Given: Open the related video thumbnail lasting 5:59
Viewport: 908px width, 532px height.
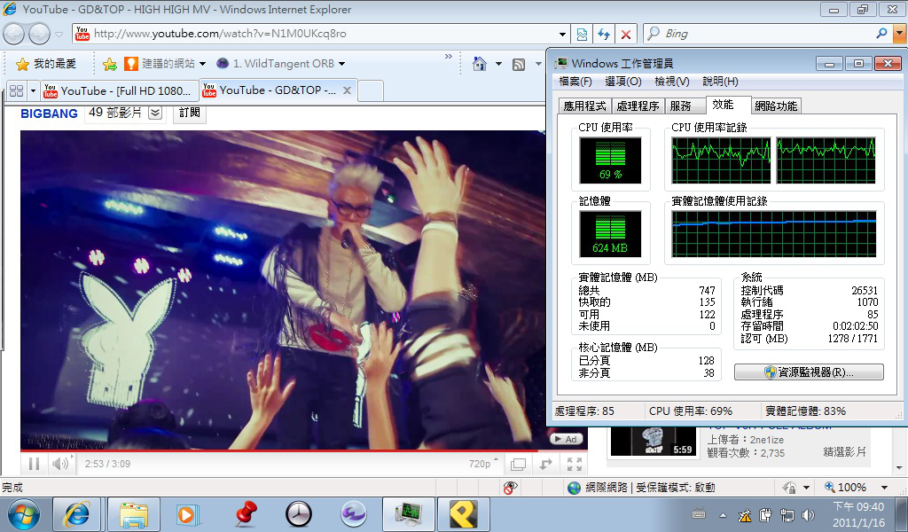Looking at the screenshot, I should (654, 442).
